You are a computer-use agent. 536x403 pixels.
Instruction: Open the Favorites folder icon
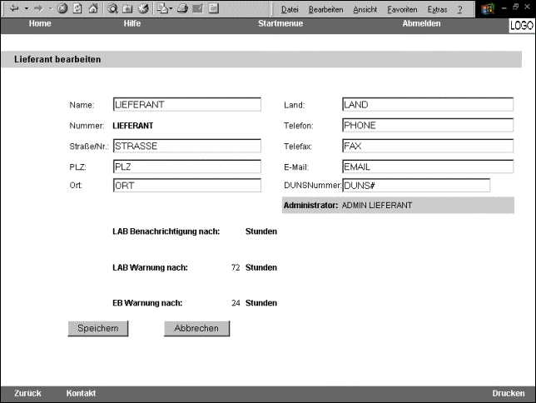pos(127,8)
